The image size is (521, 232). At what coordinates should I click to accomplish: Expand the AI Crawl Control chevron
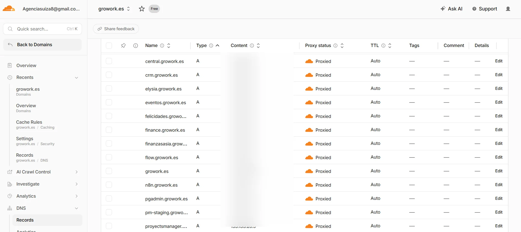77,172
